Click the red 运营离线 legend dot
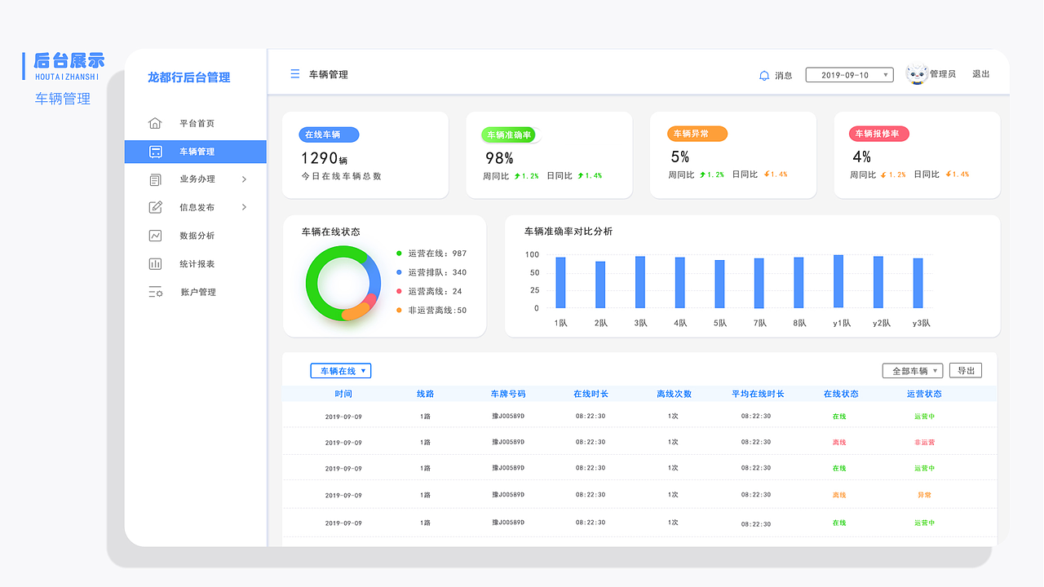1044x587 pixels. pos(399,291)
